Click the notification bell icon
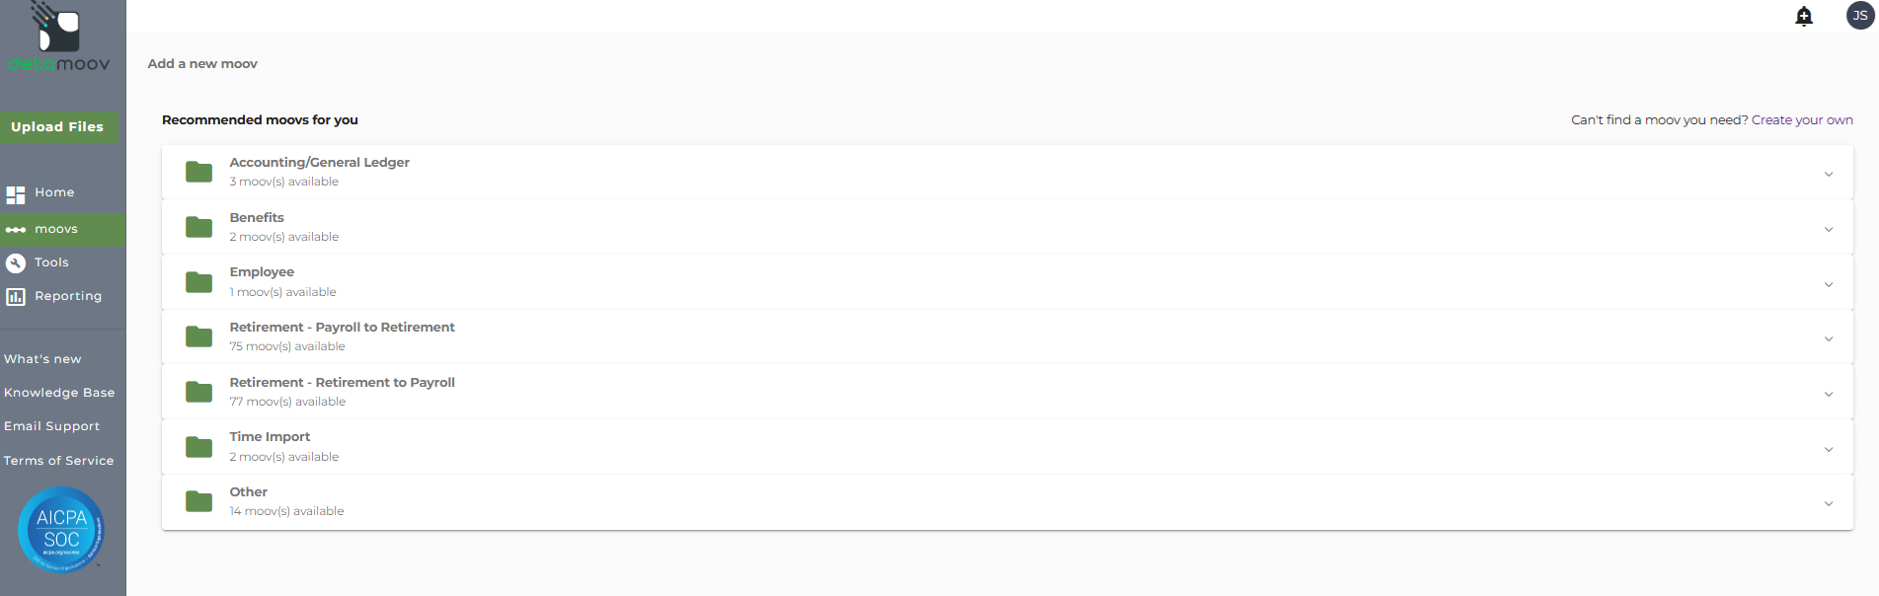Screen dimensions: 1879x596 [1804, 16]
